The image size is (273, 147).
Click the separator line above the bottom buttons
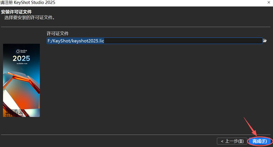click(x=136, y=135)
